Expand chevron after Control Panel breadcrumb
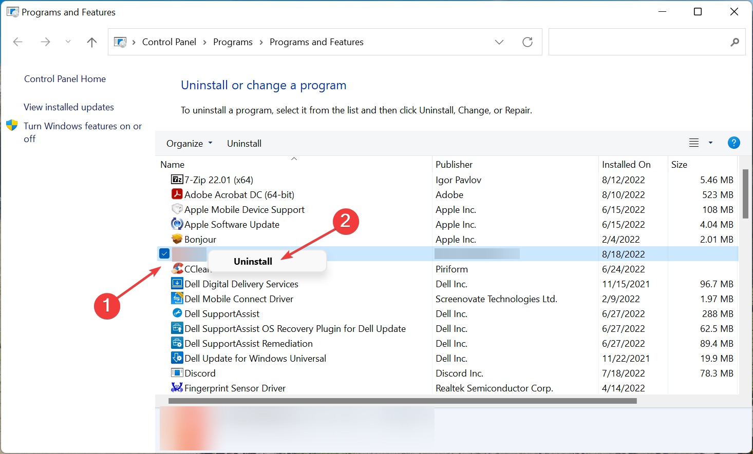The height and width of the screenshot is (454, 753). 205,42
